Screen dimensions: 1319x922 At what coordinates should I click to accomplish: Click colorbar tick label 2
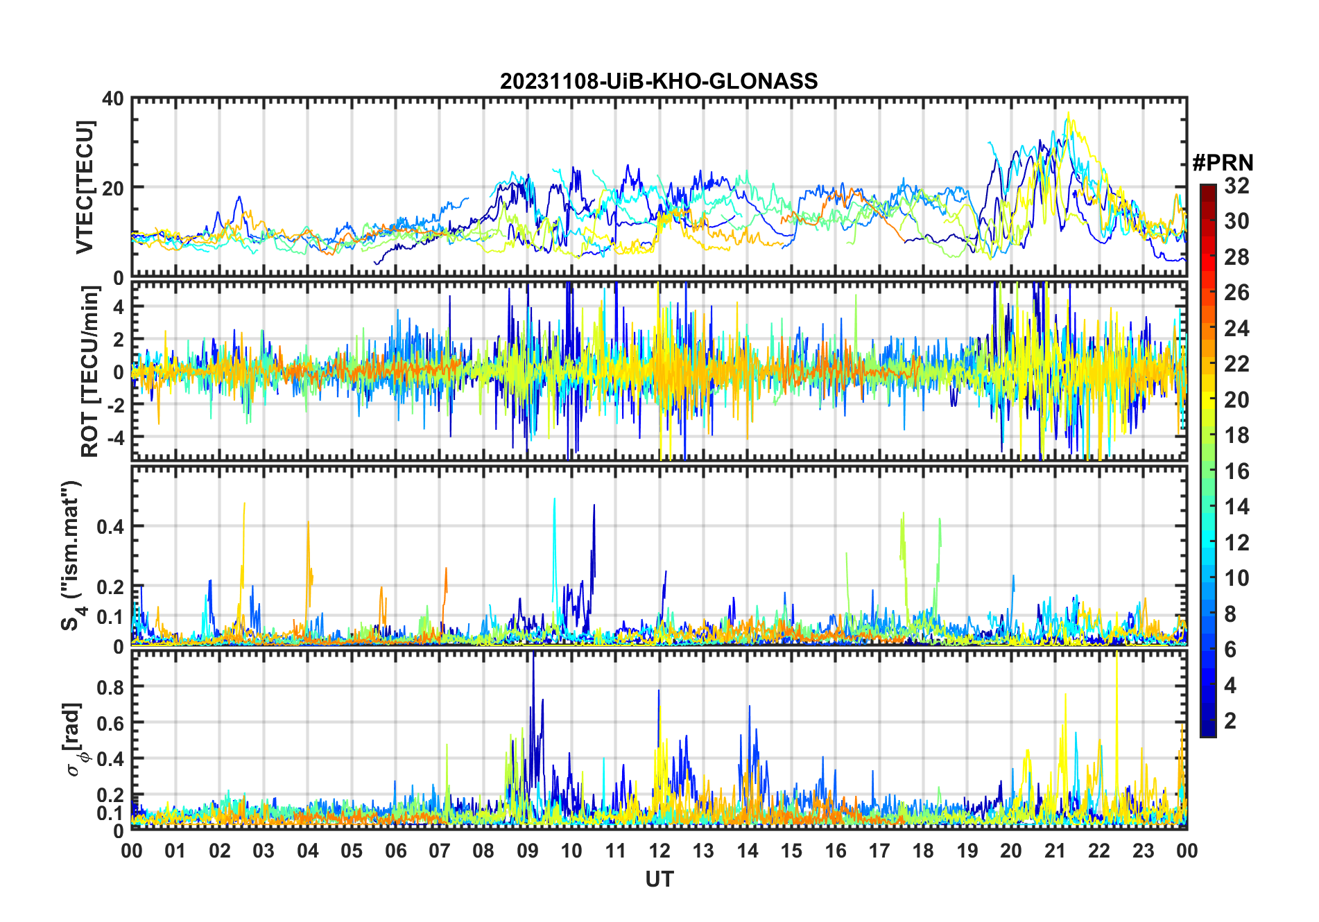click(x=1230, y=721)
